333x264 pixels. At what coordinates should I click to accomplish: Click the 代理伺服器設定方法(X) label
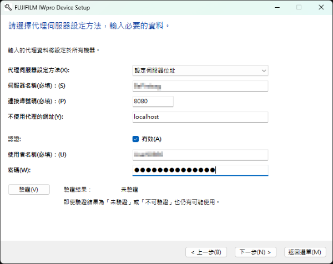[39, 70]
